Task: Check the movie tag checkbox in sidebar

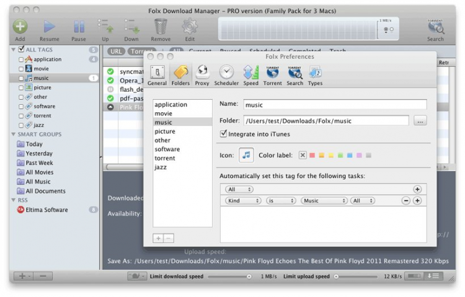Action: (21, 69)
